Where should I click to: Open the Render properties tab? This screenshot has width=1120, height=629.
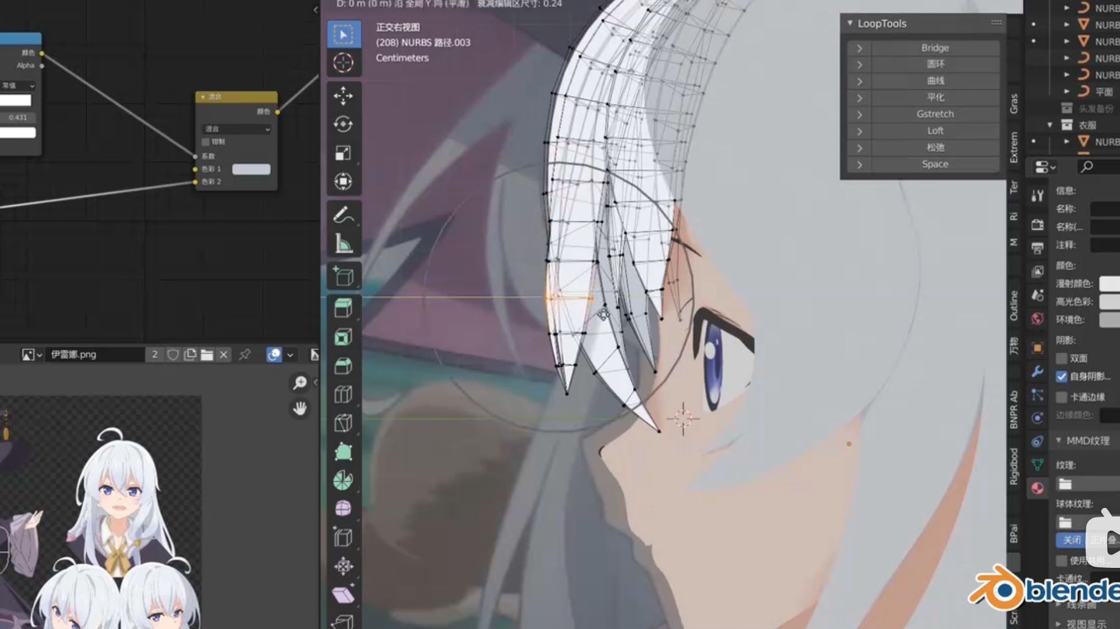1037,224
